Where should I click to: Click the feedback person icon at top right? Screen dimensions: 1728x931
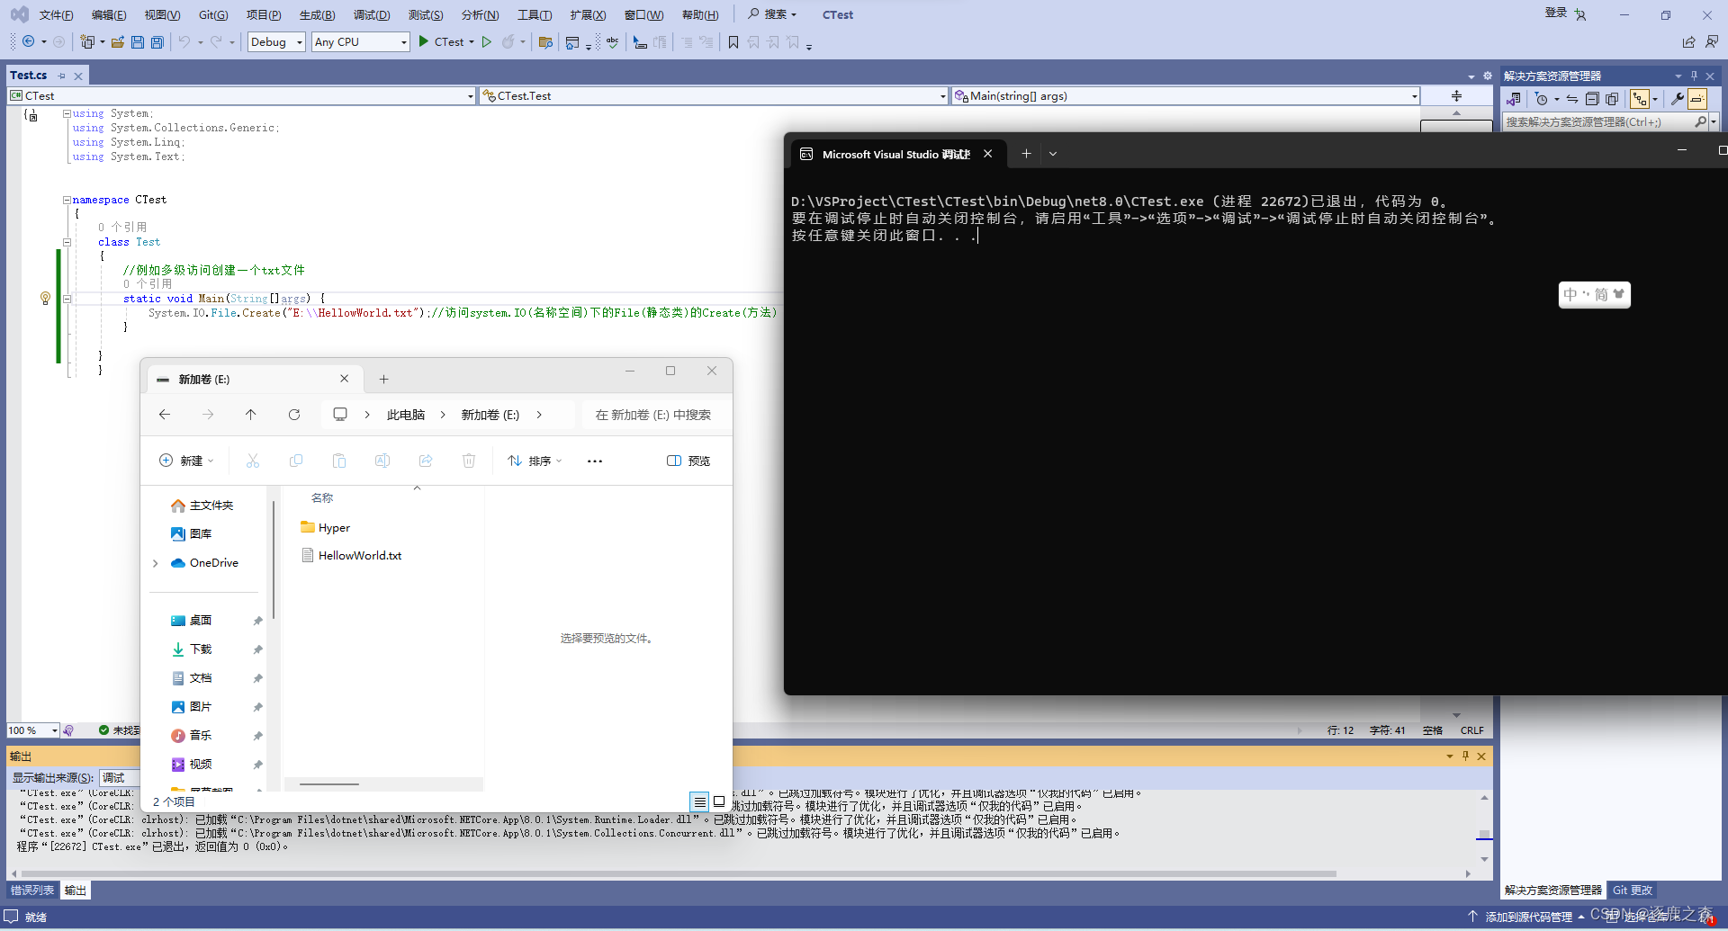(x=1712, y=42)
